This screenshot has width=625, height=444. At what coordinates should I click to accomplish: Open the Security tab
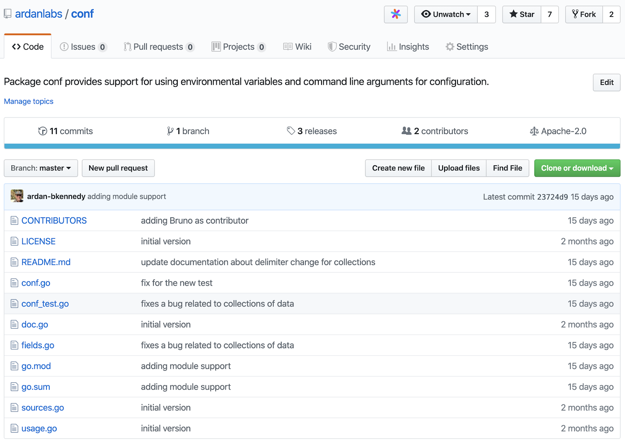349,47
